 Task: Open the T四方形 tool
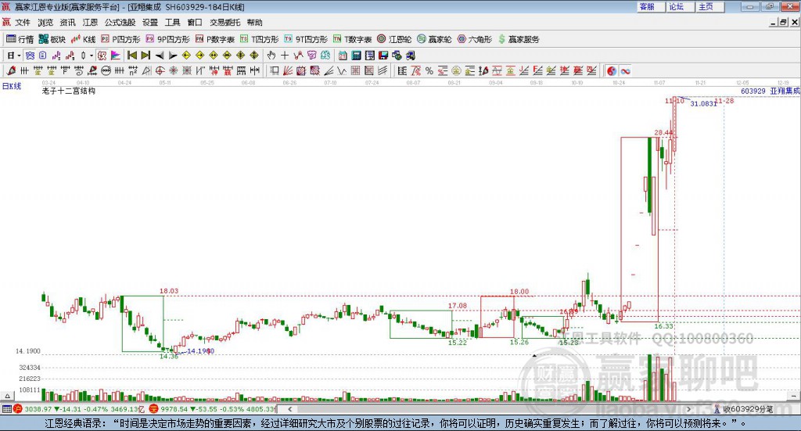pos(260,39)
